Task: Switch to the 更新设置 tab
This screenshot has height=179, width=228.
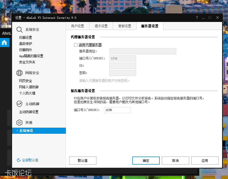Action: tap(125, 26)
